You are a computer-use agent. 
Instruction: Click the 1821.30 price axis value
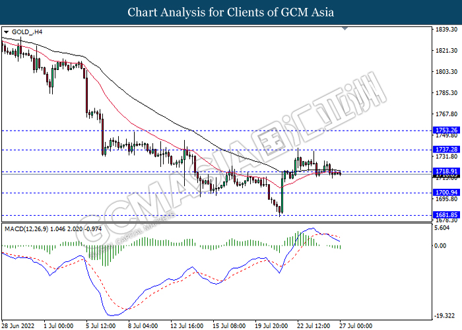446,51
